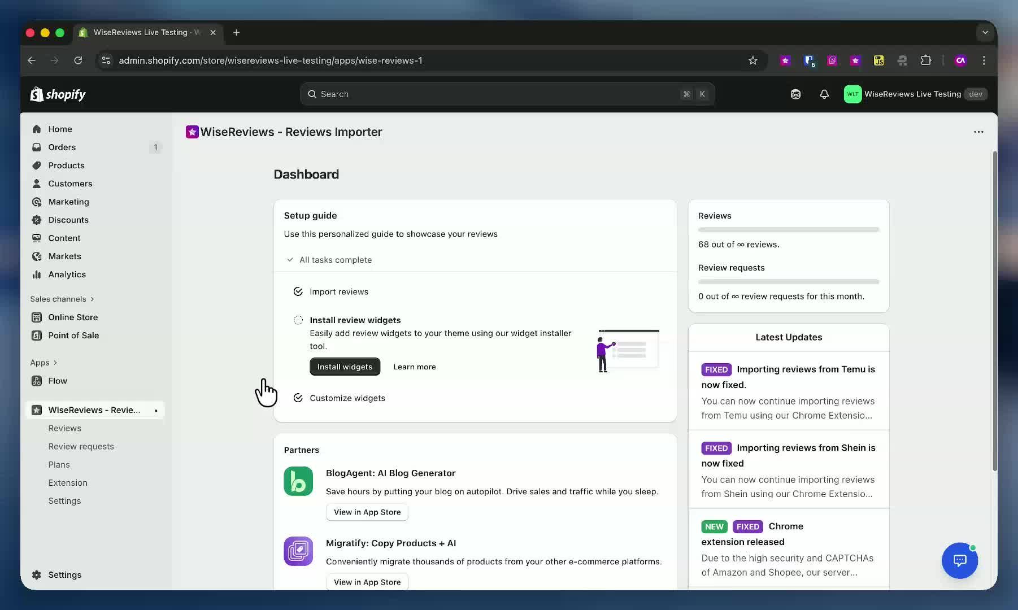Open the Chrome three-dot menu
The image size is (1018, 610).
click(984, 60)
